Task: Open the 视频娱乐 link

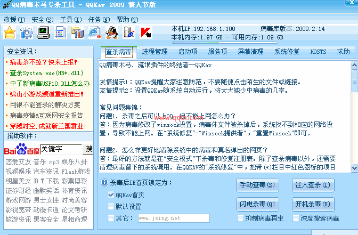Action: [18, 172]
